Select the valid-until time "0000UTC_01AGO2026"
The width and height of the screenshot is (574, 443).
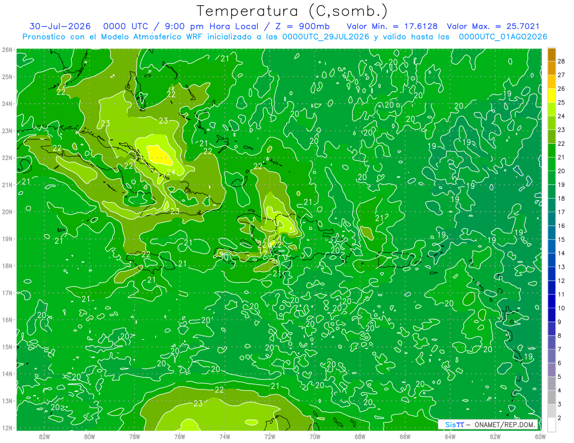(503, 37)
